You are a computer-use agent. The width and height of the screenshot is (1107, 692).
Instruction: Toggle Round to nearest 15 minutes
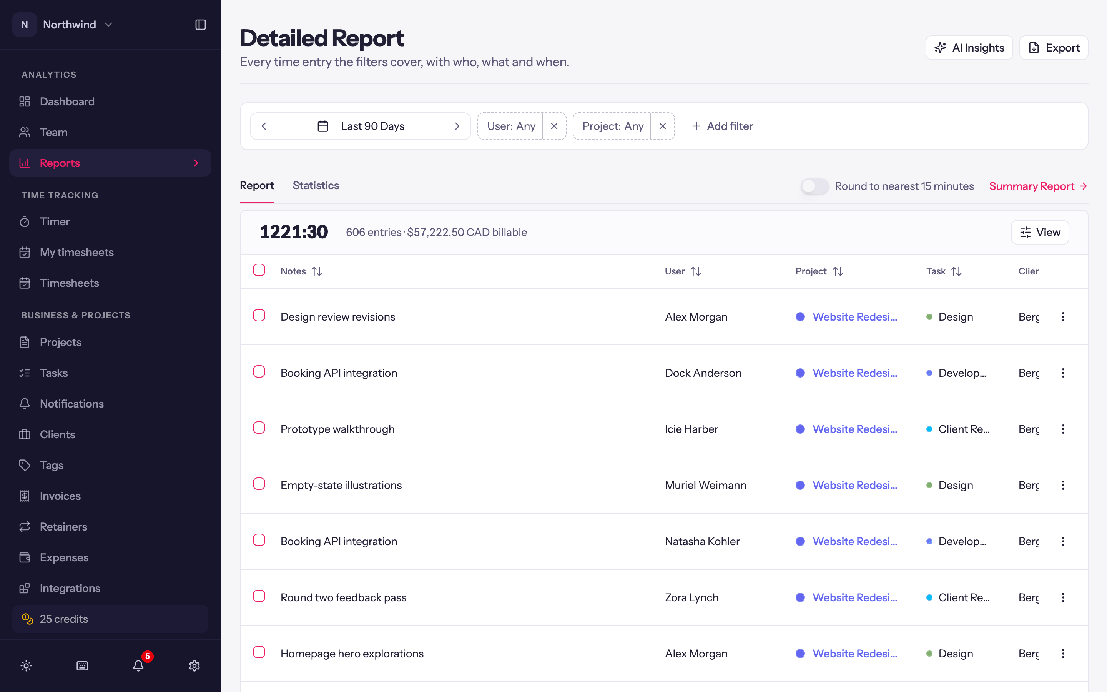(x=815, y=186)
